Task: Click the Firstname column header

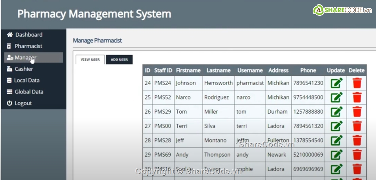Action: click(x=188, y=70)
